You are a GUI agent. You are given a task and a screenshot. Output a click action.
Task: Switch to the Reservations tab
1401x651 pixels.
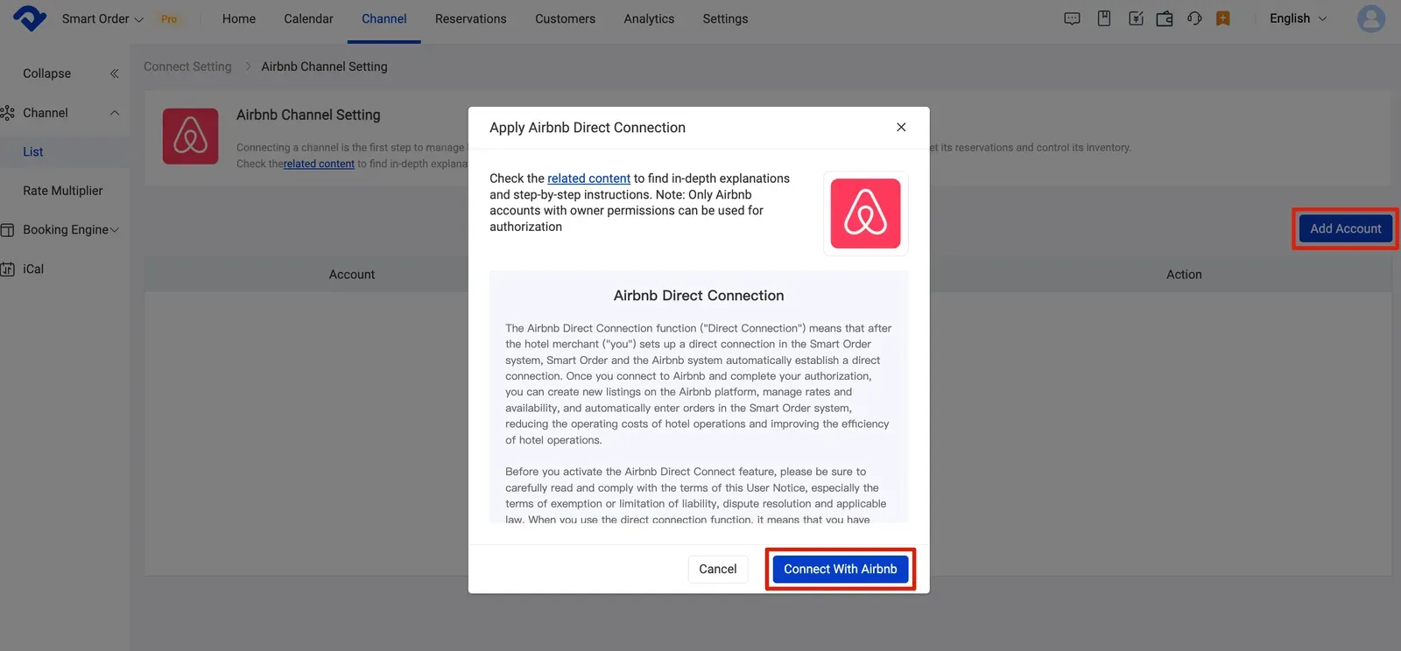pos(471,18)
